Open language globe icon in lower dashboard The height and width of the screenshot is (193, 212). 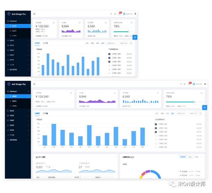click(205, 84)
